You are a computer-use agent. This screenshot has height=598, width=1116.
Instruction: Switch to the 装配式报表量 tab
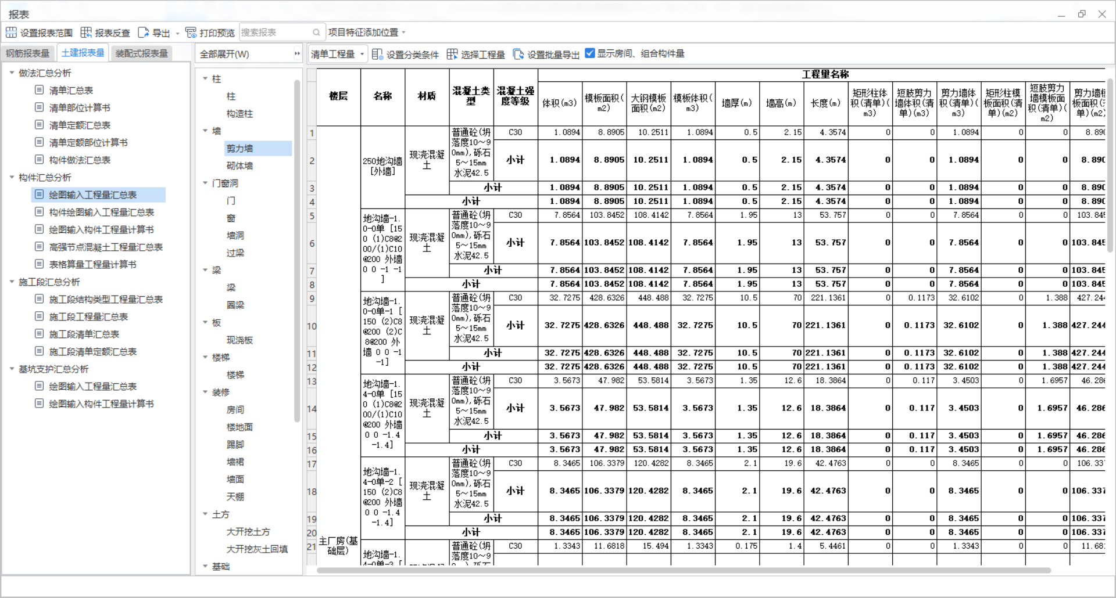(x=142, y=53)
